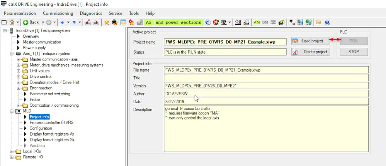Expand the Drive control folder
Image resolution: width=386 pixels, height=166 pixels.
coord(19,77)
